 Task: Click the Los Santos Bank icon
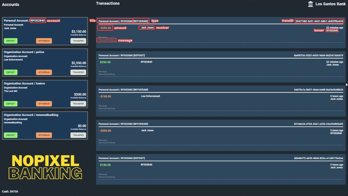310,4
